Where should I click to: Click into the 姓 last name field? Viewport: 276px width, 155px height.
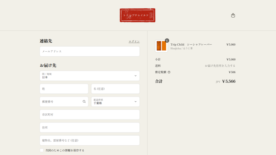pyautogui.click(x=64, y=89)
